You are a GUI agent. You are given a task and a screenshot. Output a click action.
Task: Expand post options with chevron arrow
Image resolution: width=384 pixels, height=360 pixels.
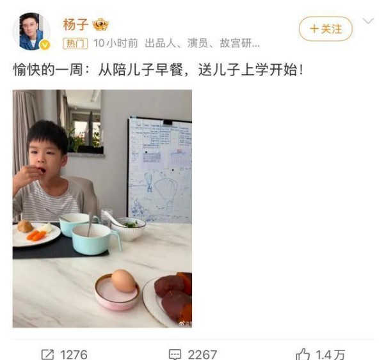pyautogui.click(x=368, y=21)
